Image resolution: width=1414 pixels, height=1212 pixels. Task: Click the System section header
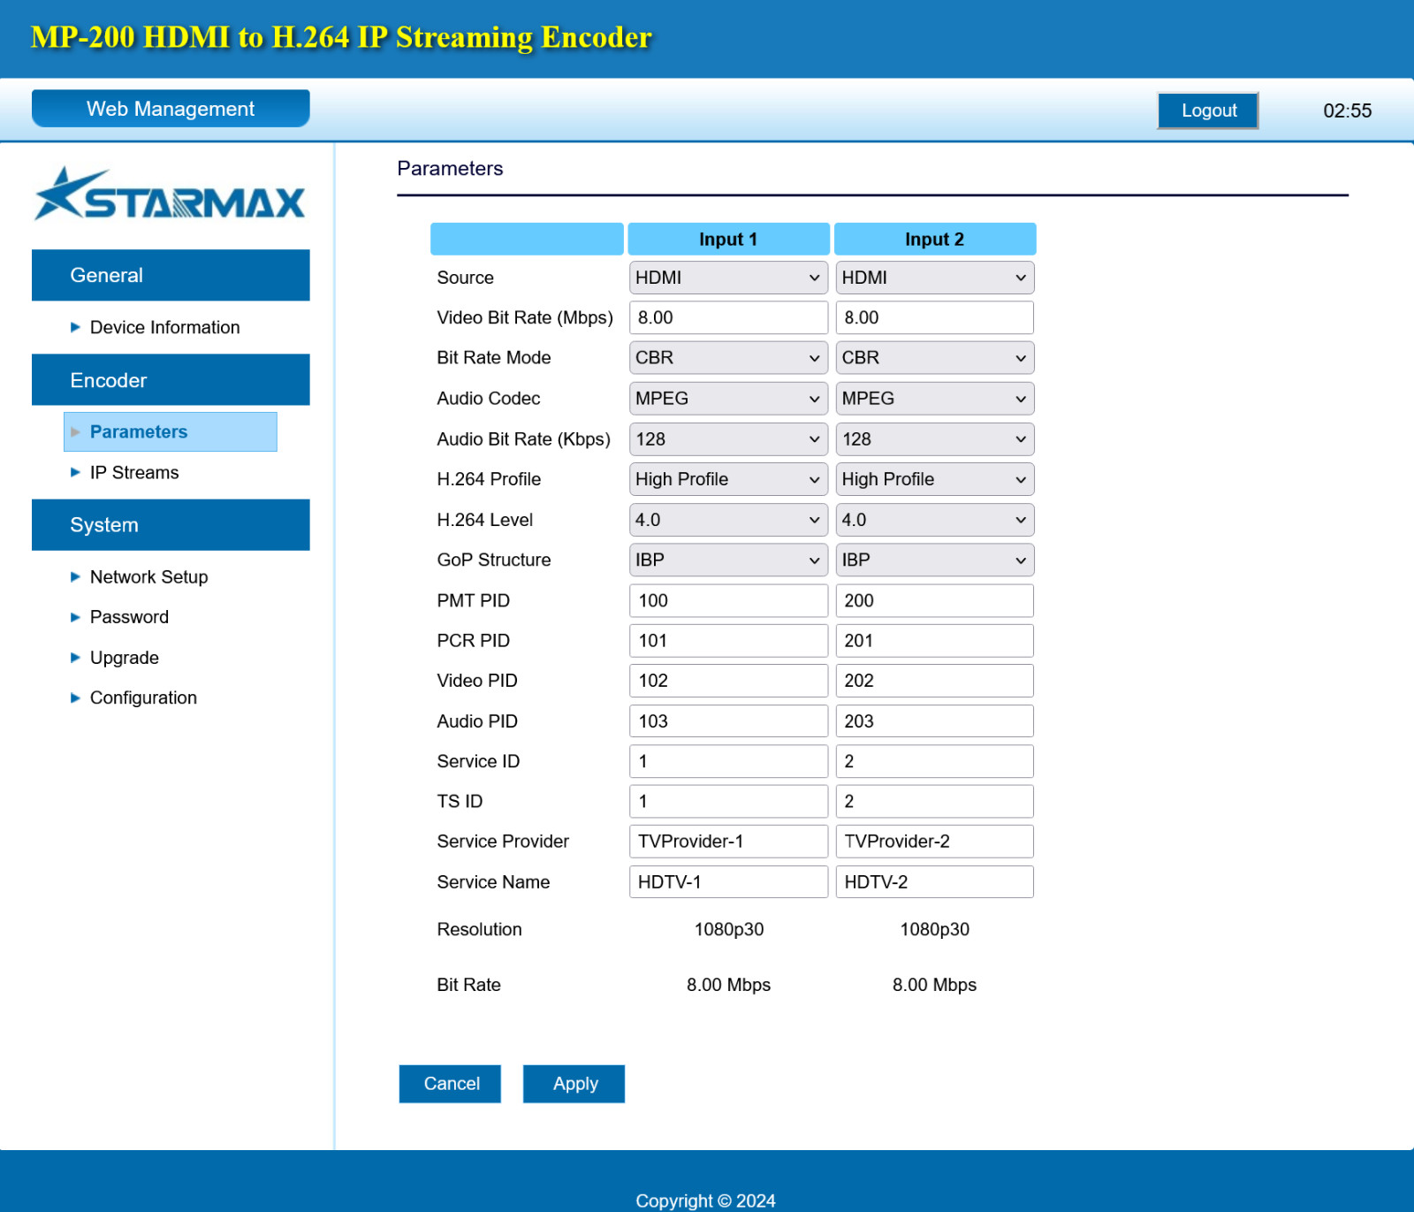pos(171,525)
